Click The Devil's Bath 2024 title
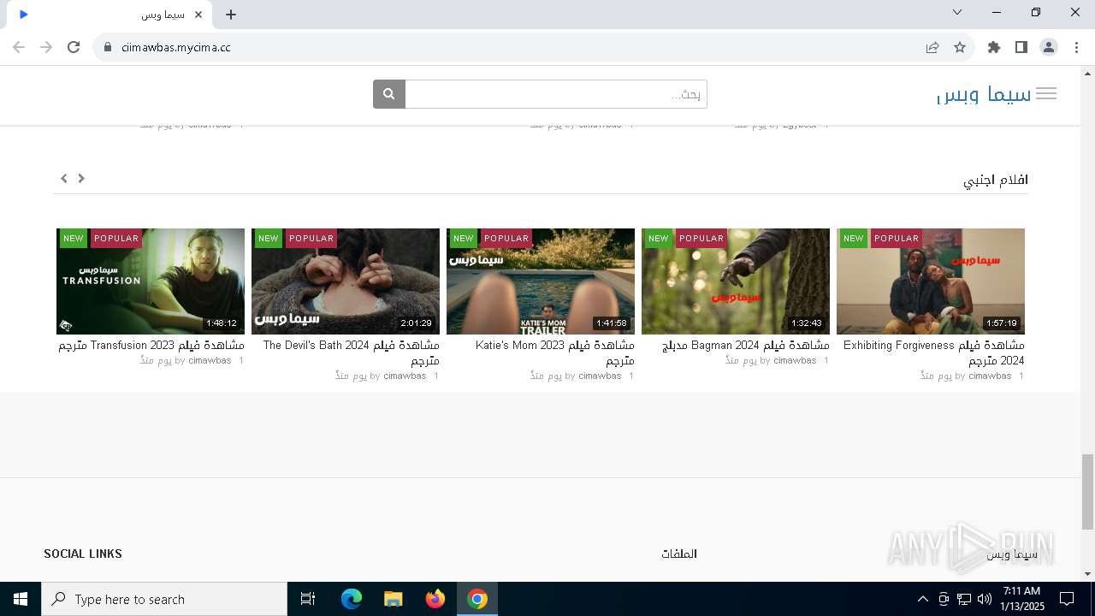Screen dimensions: 1095x616 click(x=351, y=352)
